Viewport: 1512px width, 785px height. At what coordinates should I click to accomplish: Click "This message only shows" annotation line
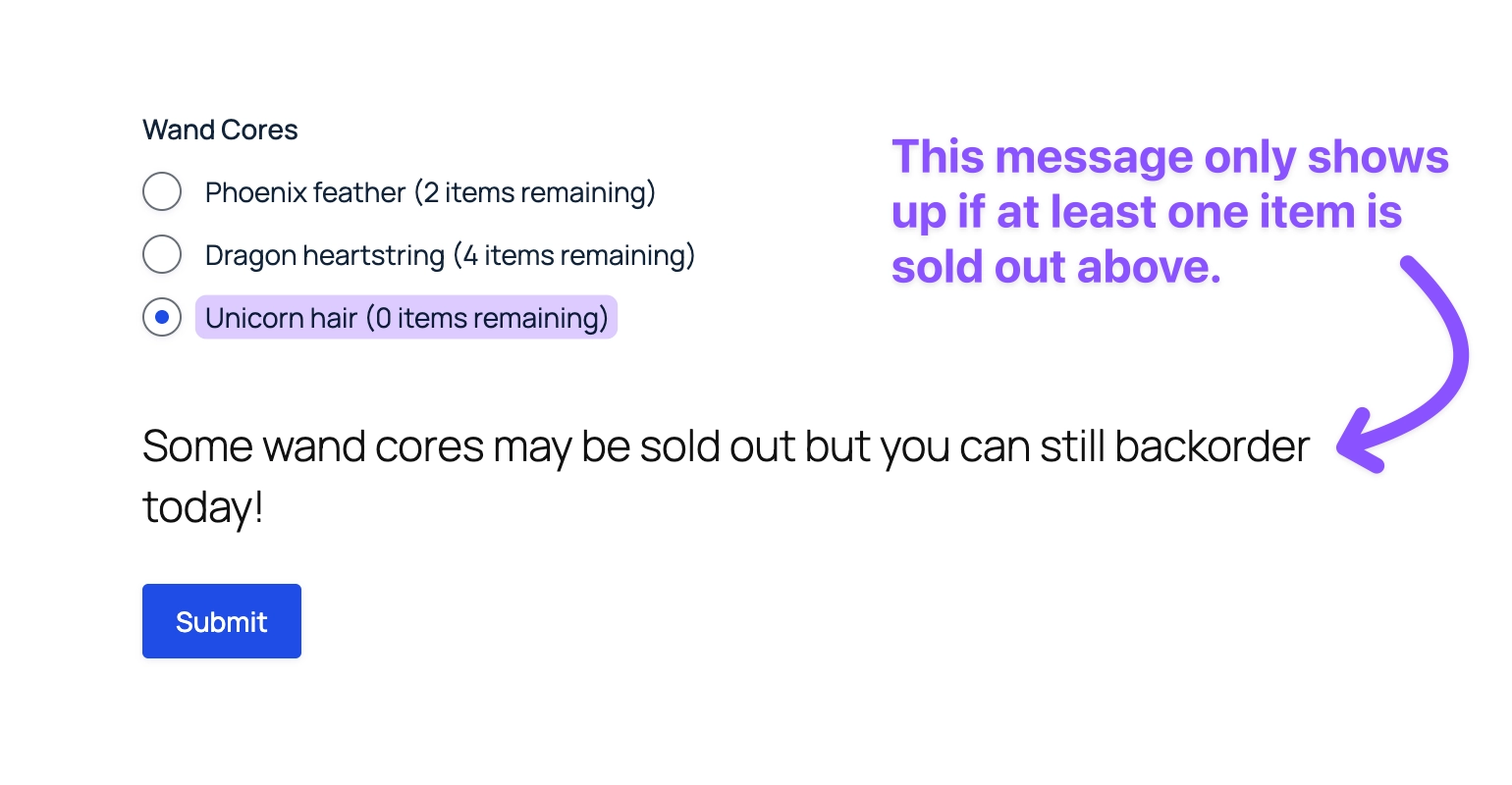1169,157
